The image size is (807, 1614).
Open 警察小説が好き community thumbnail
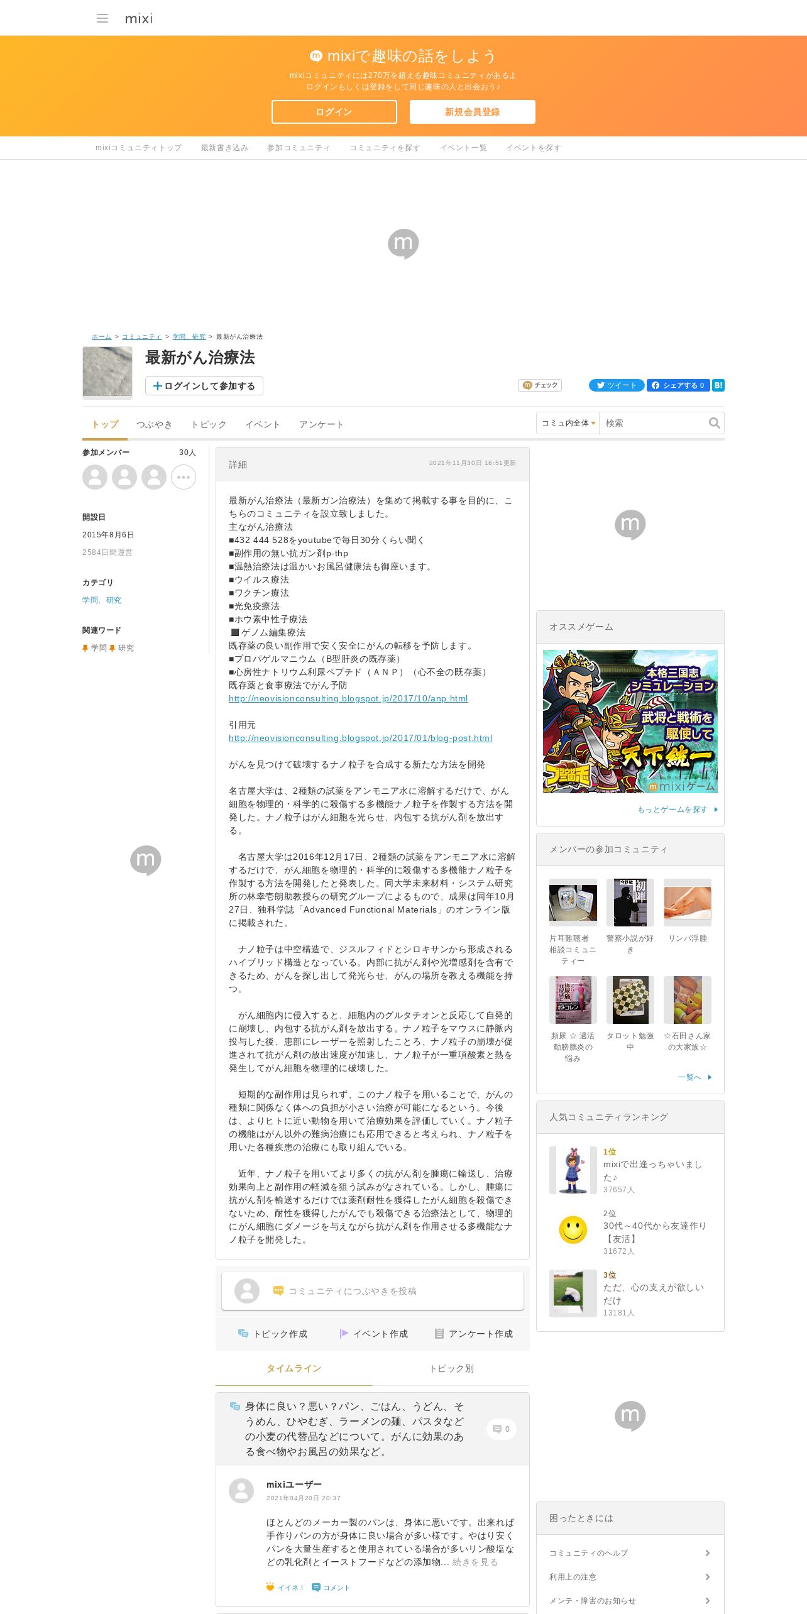[630, 903]
